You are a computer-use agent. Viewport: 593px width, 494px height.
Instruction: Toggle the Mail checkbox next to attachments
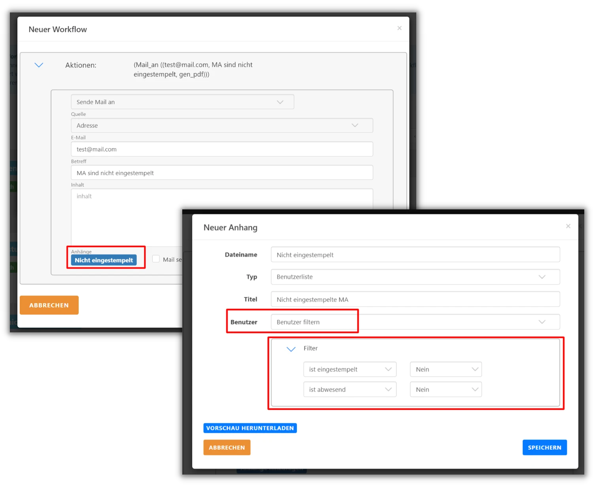(156, 259)
